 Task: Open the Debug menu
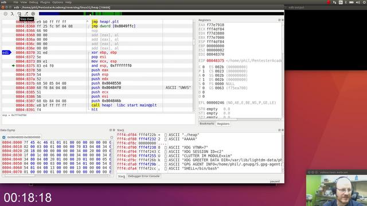(33, 2)
